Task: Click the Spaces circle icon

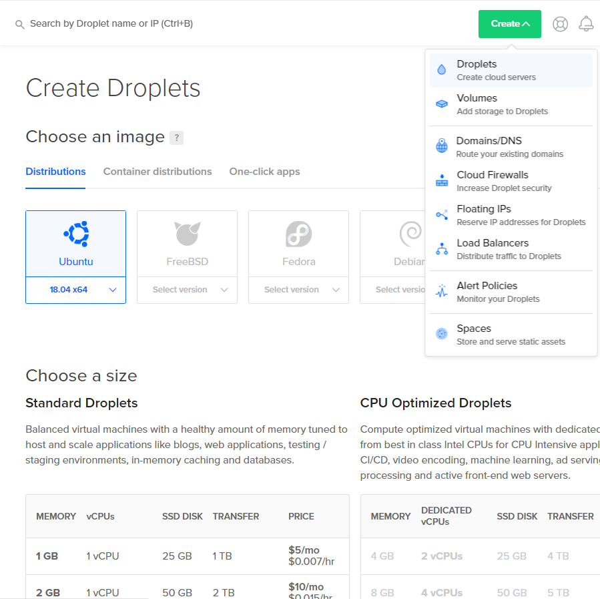Action: [x=442, y=334]
